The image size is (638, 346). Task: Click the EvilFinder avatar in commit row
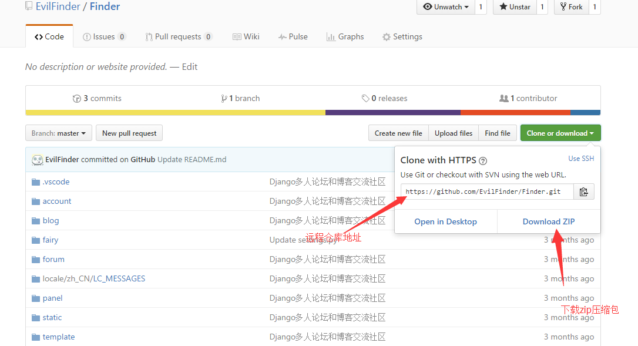[38, 160]
